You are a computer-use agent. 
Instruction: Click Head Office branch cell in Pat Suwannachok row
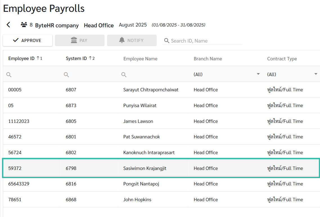pyautogui.click(x=206, y=137)
